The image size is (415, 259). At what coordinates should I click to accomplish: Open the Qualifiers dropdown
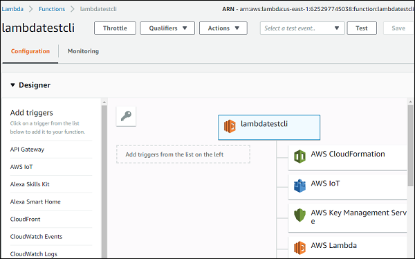click(167, 28)
